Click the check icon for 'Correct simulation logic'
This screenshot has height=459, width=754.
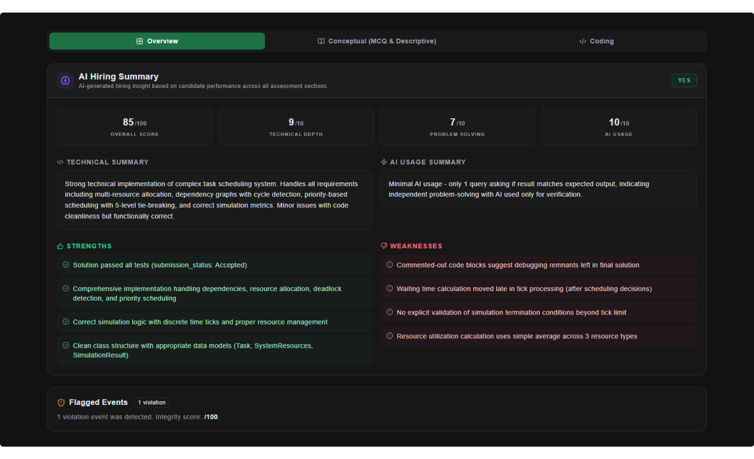point(66,322)
